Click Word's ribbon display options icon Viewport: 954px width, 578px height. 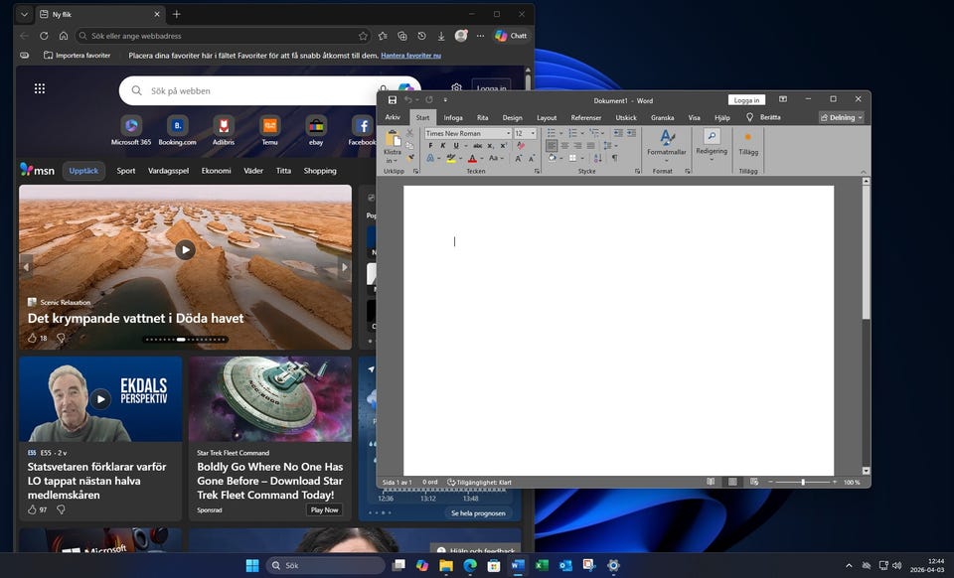[x=783, y=99]
